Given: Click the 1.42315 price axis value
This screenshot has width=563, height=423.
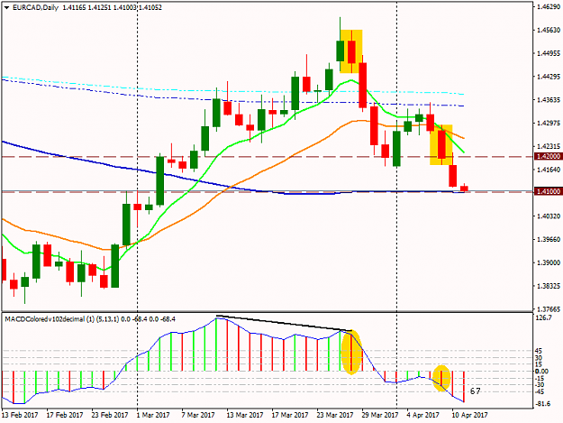Looking at the screenshot, I should click(x=549, y=147).
